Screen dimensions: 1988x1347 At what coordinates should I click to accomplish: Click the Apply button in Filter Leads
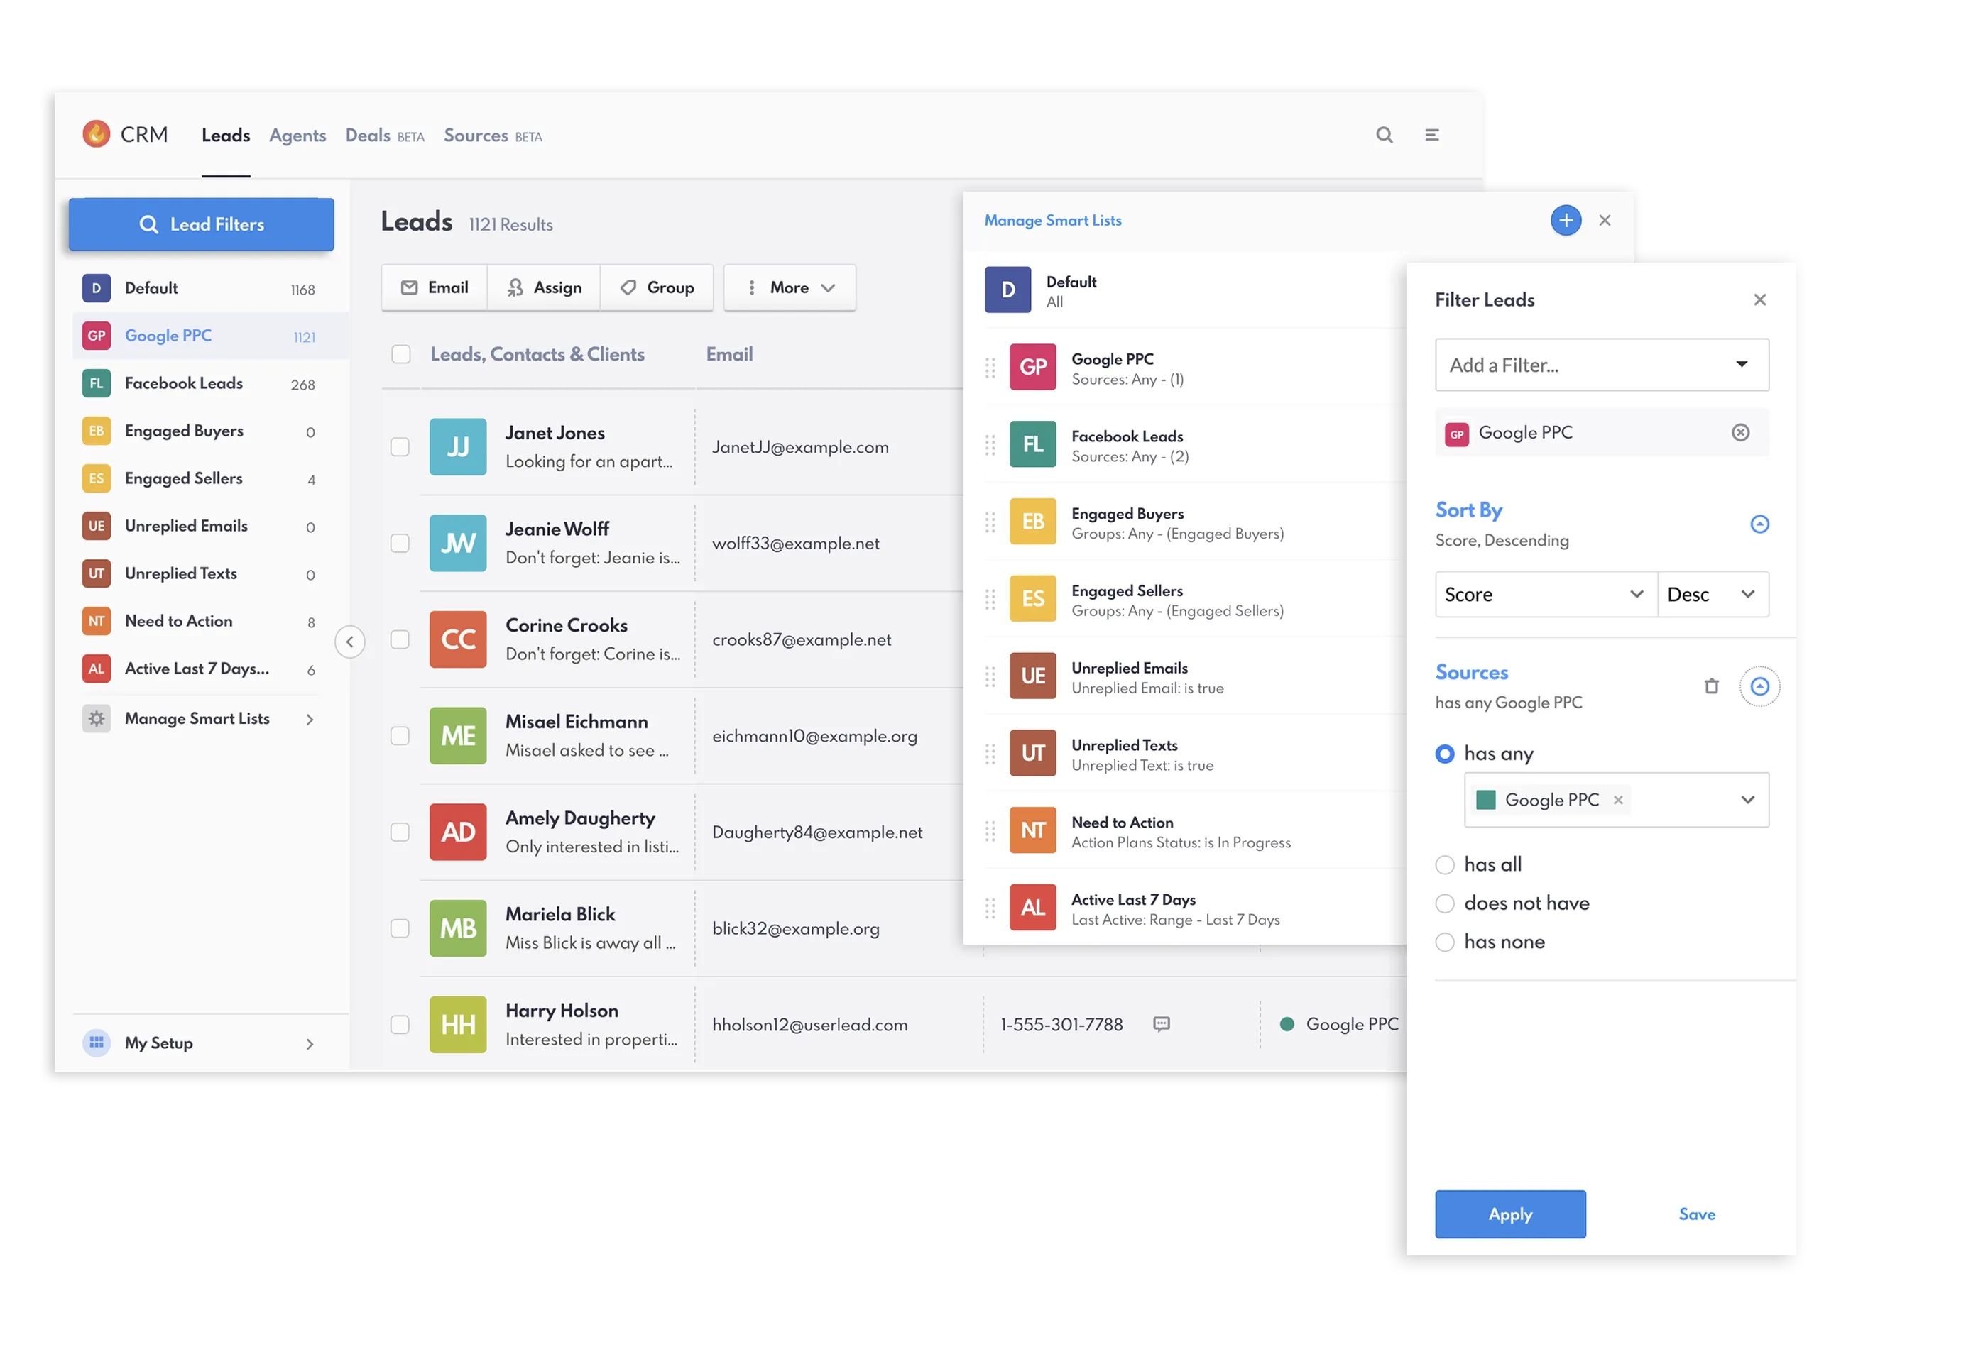pos(1510,1214)
